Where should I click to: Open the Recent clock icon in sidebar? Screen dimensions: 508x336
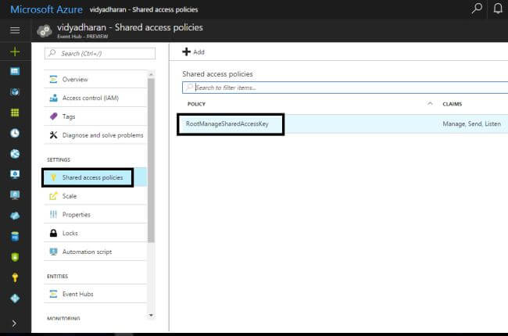(15, 133)
